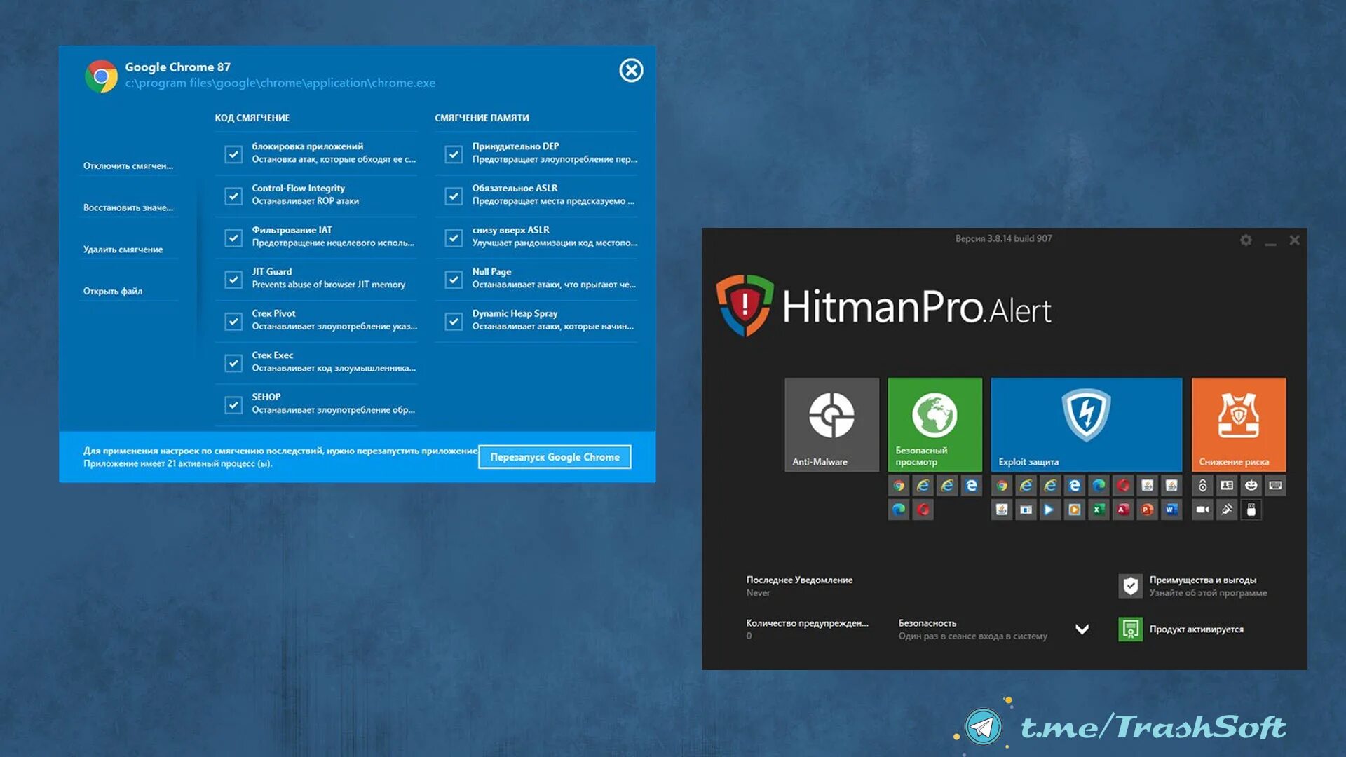Toggle Принудительно DEP checkbox
The image size is (1346, 757).
point(454,154)
